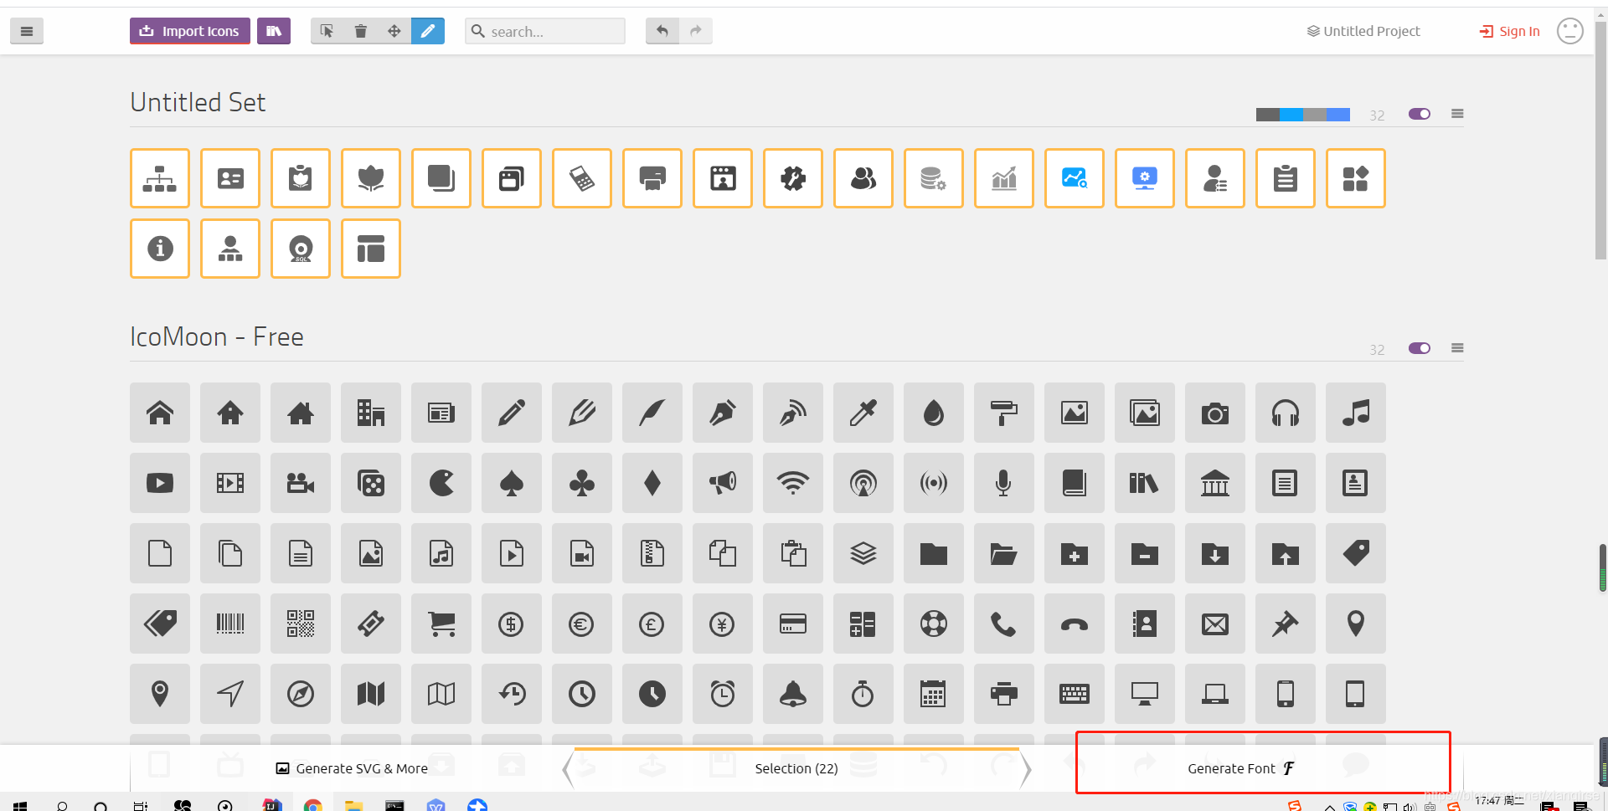1608x811 pixels.
Task: Open the smiley face account icon
Action: tap(1570, 31)
